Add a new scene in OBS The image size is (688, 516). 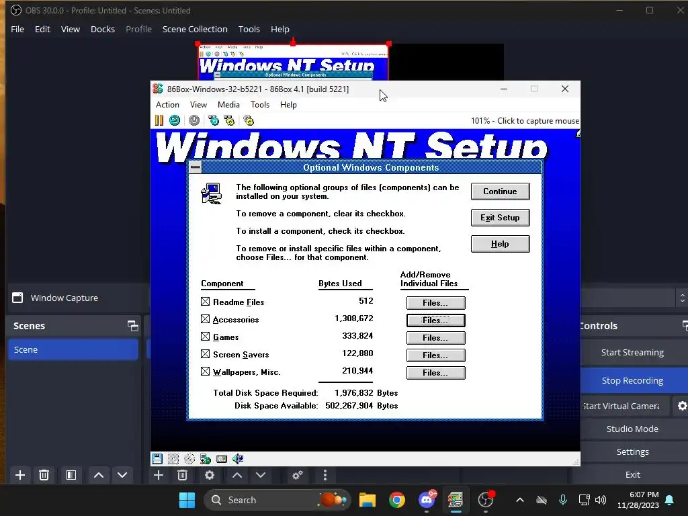pos(19,475)
